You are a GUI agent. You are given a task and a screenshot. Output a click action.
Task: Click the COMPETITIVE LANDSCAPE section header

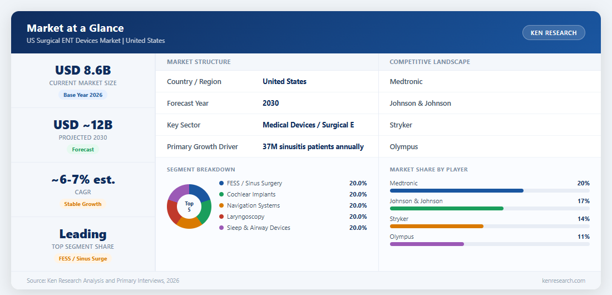point(430,62)
